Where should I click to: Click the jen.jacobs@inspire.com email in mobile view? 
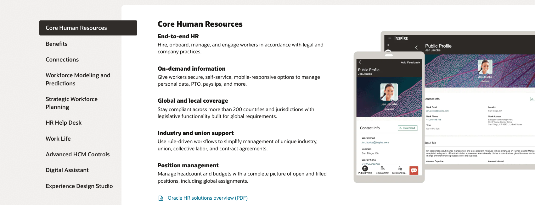point(375,143)
